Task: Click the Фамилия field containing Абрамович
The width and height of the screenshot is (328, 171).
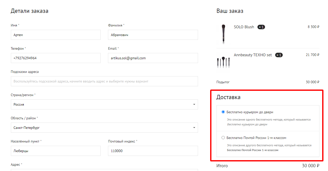Action: [153, 35]
